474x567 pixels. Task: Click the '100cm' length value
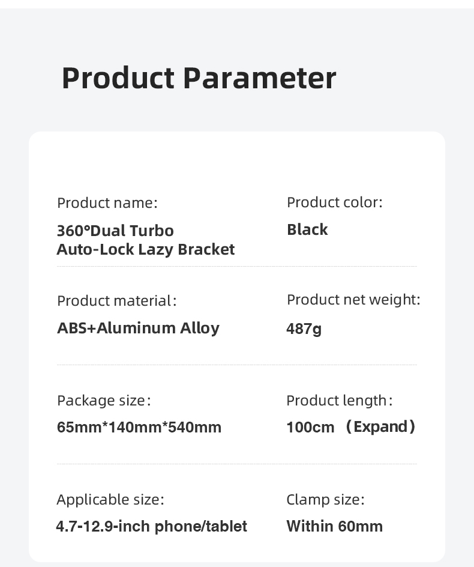click(x=310, y=428)
